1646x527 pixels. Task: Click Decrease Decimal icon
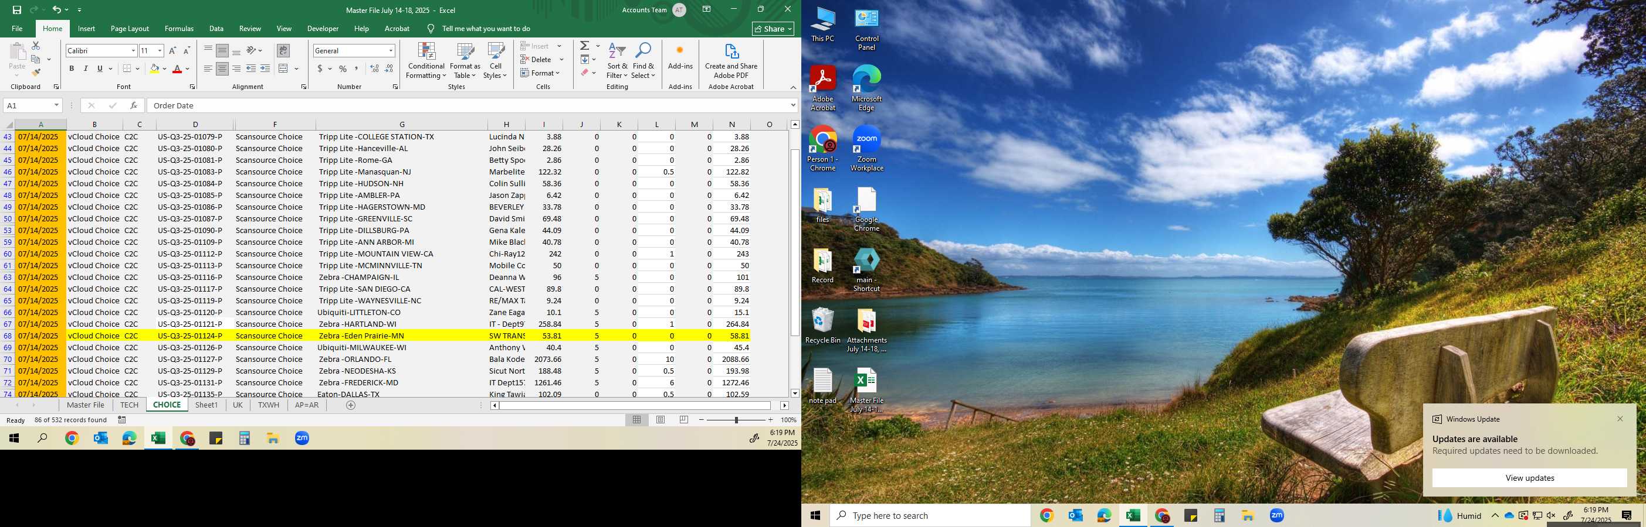(388, 69)
